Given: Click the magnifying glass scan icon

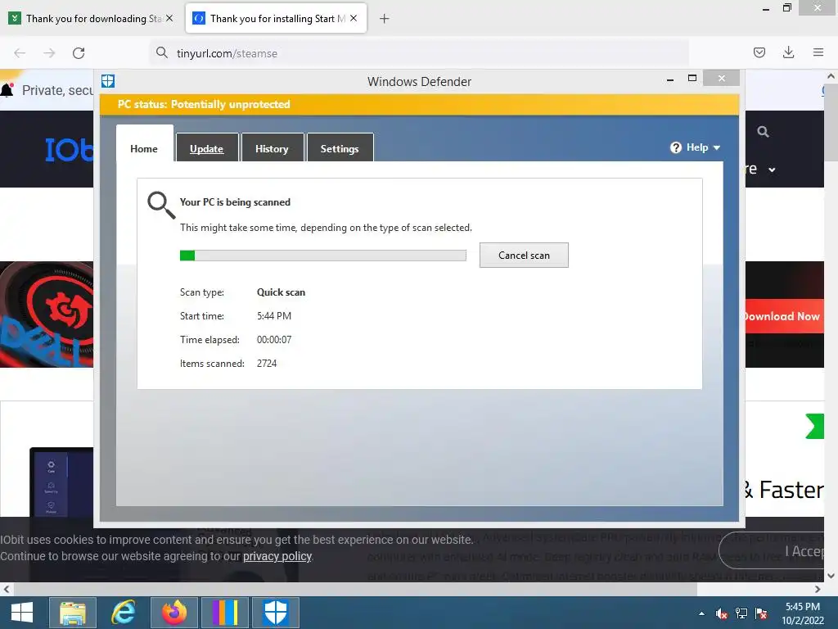Looking at the screenshot, I should (161, 205).
